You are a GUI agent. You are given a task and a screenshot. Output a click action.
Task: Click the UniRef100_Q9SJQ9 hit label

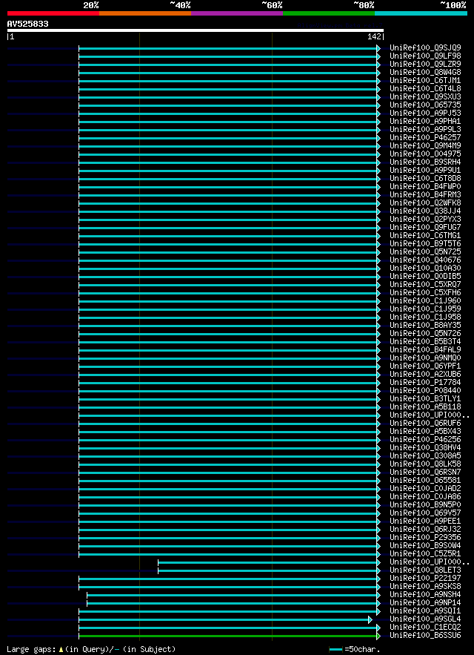pos(425,47)
